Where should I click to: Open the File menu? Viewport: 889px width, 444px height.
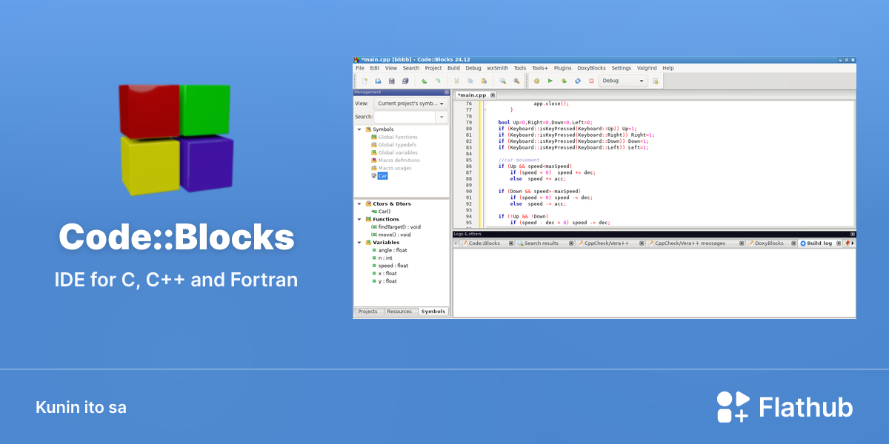(360, 68)
